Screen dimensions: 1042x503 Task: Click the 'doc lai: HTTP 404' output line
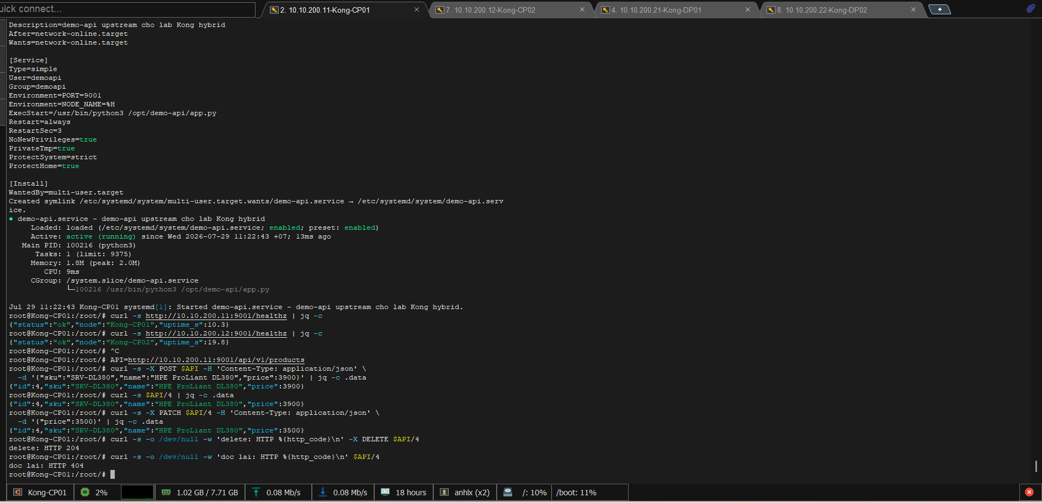coord(46,466)
